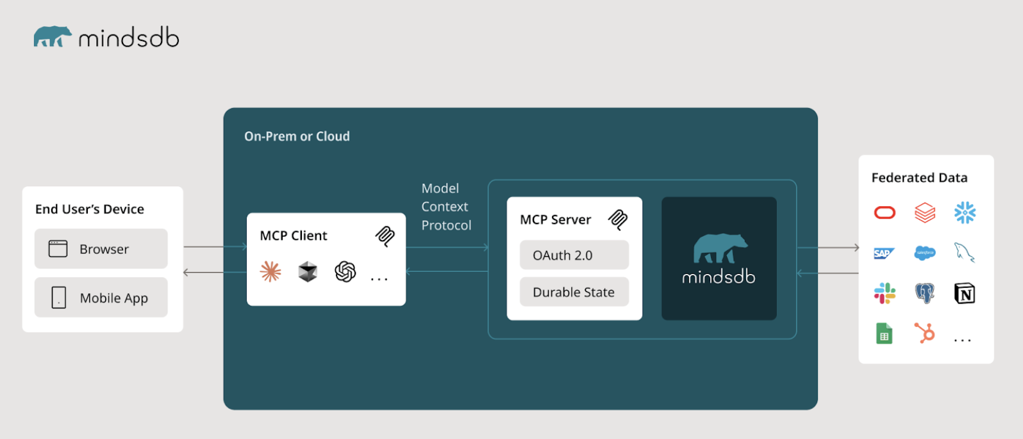Click the "MCP Server" title

pos(556,219)
